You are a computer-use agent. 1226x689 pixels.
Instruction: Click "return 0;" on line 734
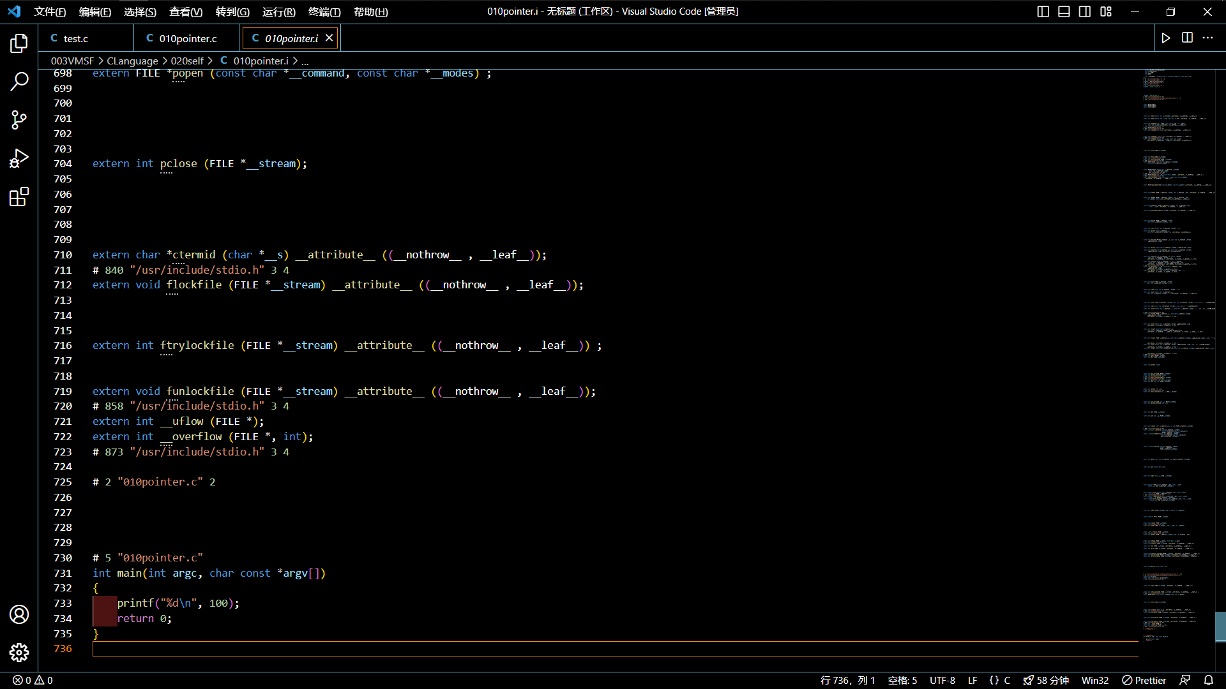coord(144,618)
